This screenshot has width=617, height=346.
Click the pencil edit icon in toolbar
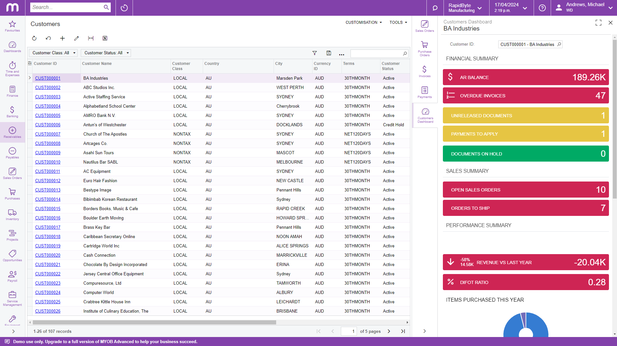coord(76,38)
